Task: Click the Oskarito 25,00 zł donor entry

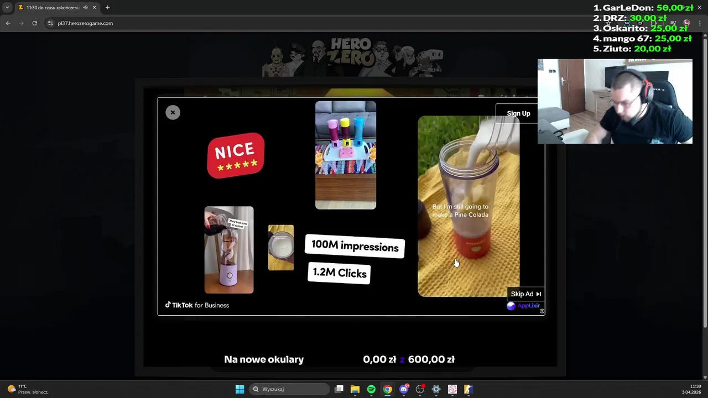Action: click(641, 28)
